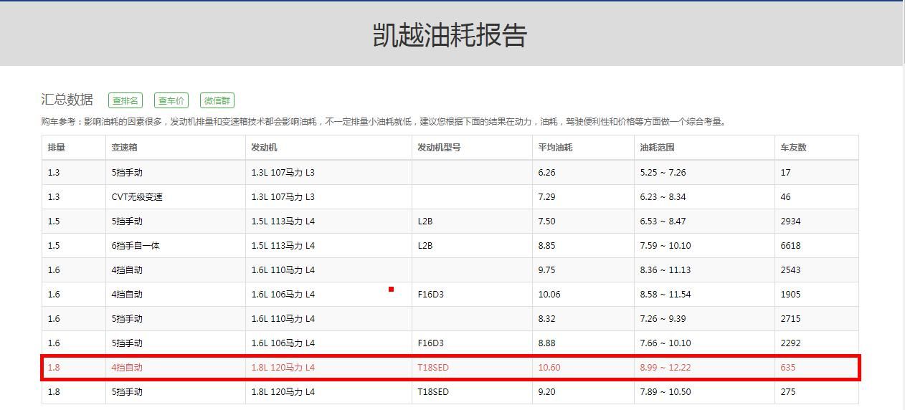The image size is (905, 410).
Task: Select average fuel value 8.88
Action: tap(547, 343)
